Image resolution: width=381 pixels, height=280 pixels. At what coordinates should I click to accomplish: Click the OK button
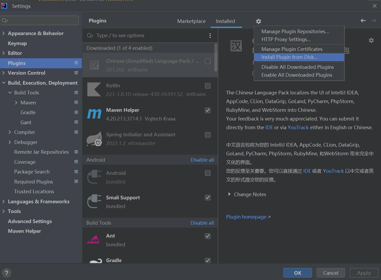click(298, 273)
